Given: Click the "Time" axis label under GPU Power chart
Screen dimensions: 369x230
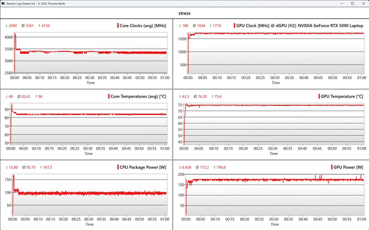Looking at the screenshot, I should pos(274,224).
